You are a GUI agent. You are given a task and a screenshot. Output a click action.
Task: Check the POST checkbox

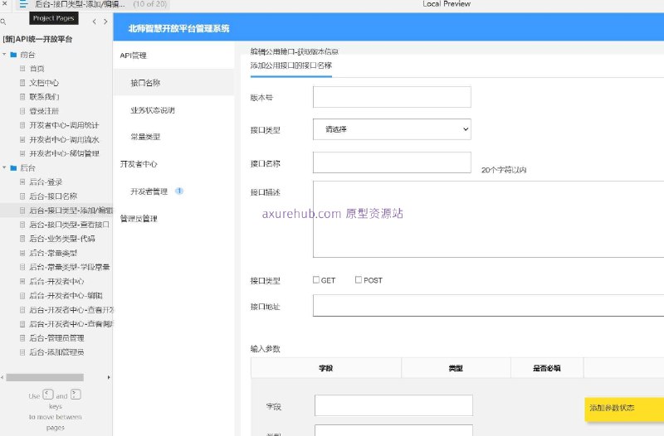coord(359,279)
